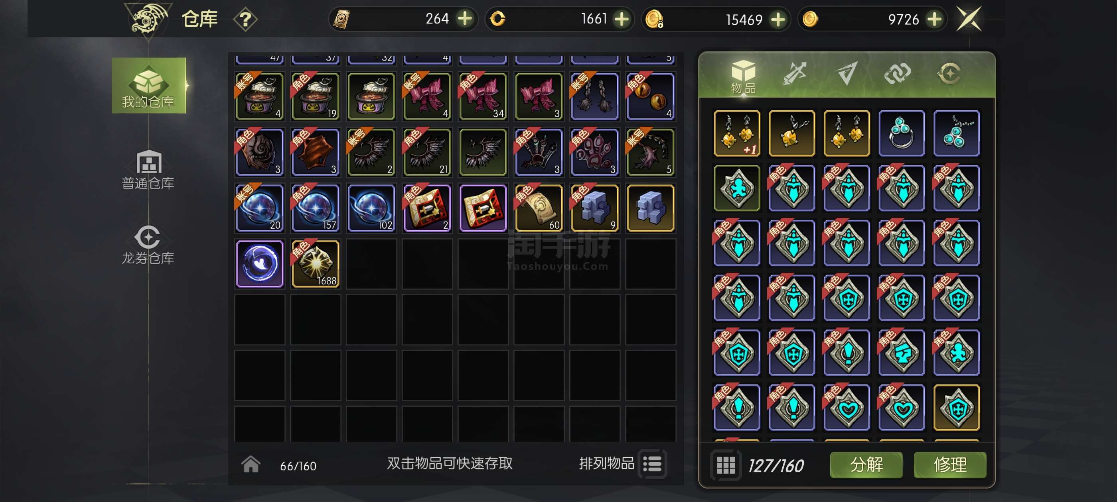Toggle the inventory grid view icon
Screen dimensions: 1117x502
pos(725,465)
